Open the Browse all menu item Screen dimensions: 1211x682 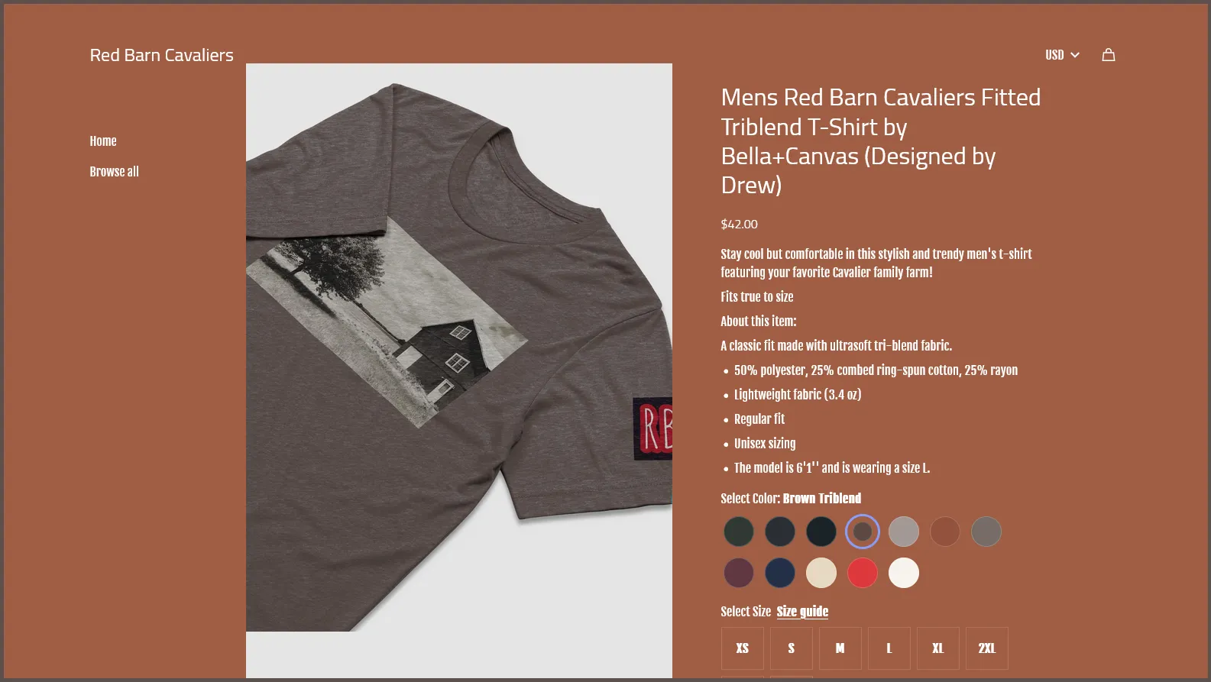(114, 172)
